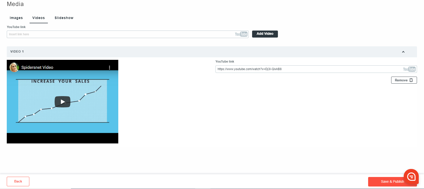Click the Spidersnet channel avatar
This screenshot has width=424, height=189.
(x=14, y=67)
